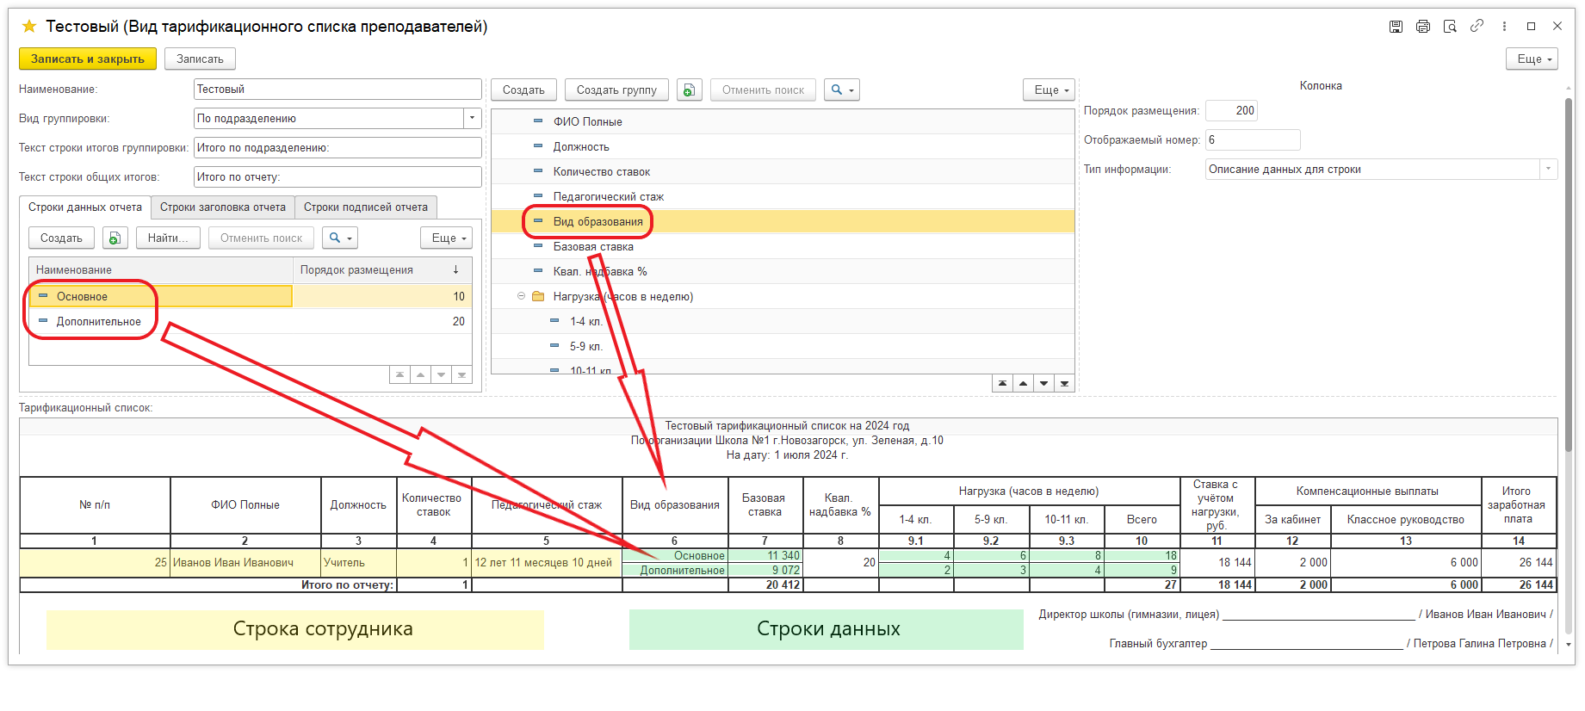Click Создать in the data rows panel
This screenshot has height=711, width=1585.
coord(61,238)
